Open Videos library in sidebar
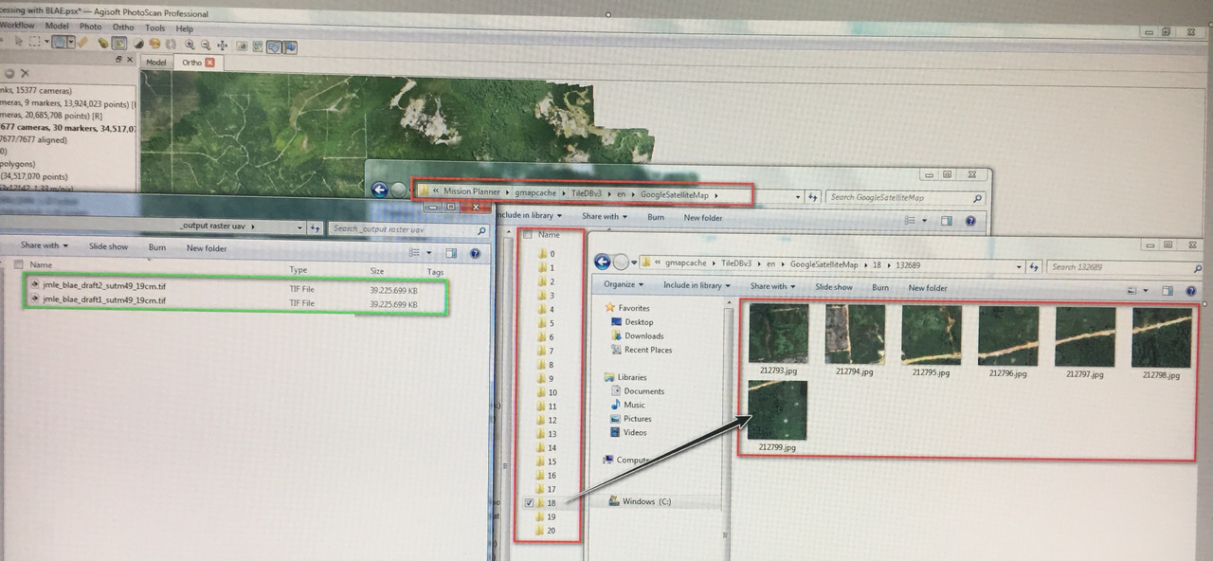 coord(627,433)
